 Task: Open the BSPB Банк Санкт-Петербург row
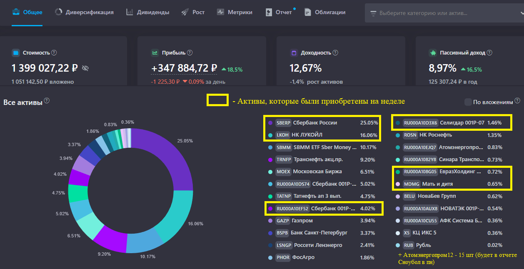323,233
